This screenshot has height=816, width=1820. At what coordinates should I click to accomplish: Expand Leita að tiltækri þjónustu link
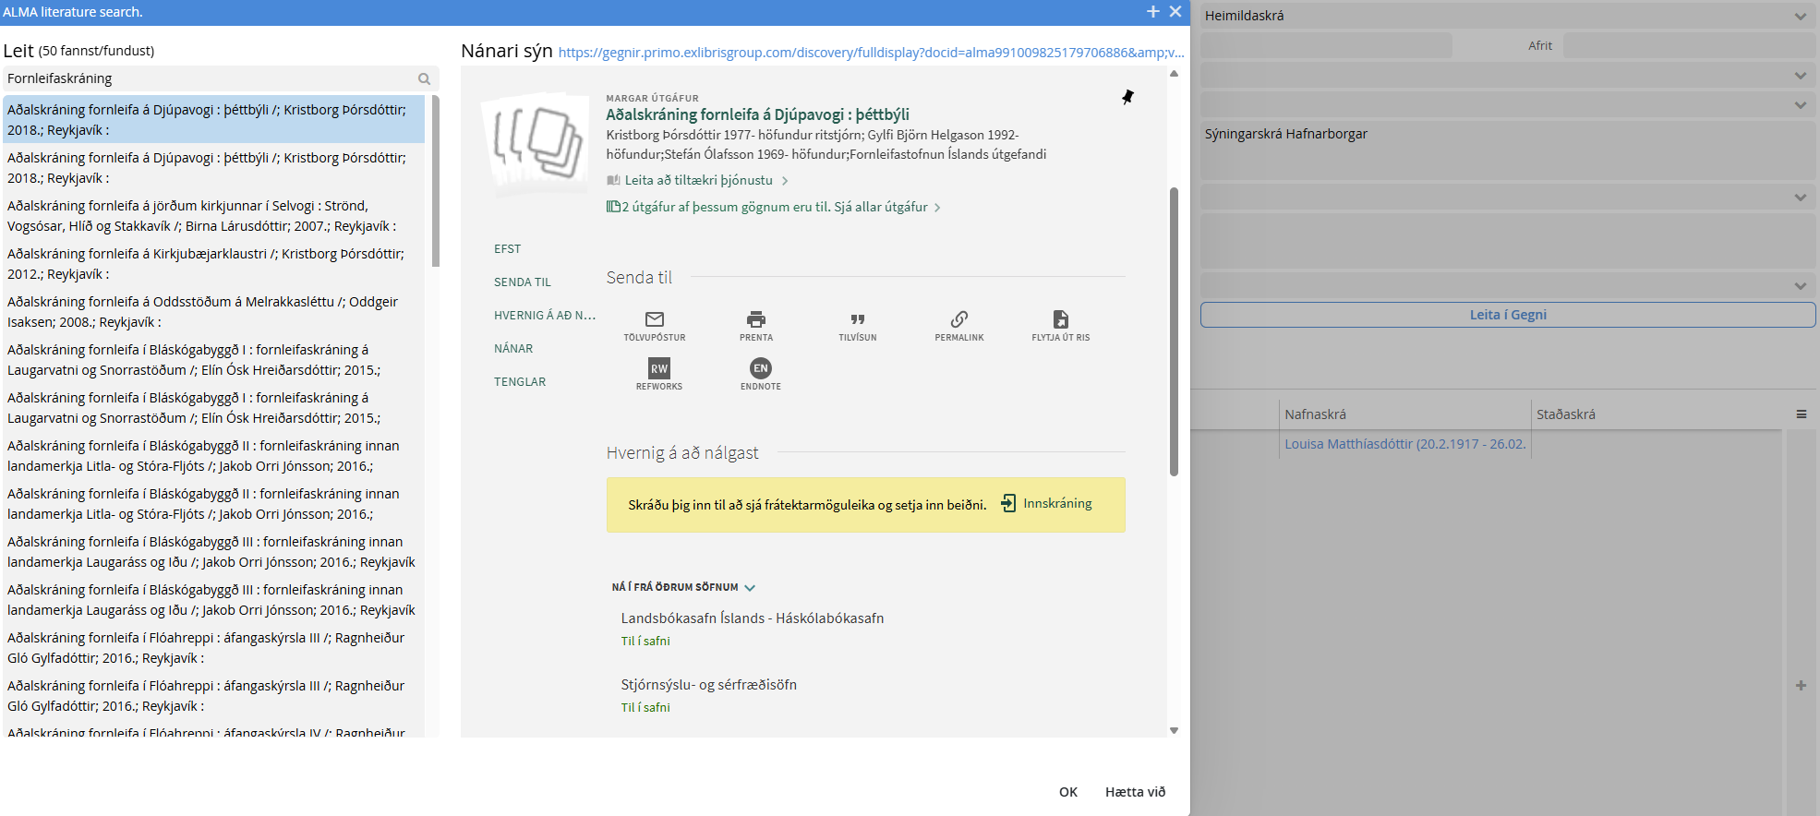tap(698, 181)
